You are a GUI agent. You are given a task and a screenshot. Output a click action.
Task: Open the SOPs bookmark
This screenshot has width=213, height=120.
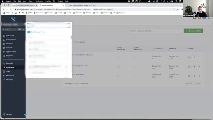pyautogui.click(x=29, y=13)
